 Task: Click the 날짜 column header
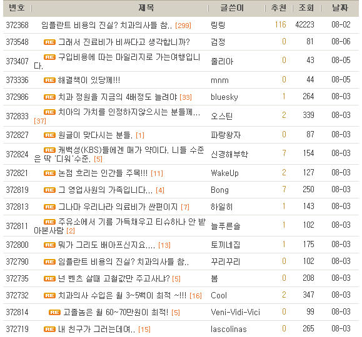340,8
